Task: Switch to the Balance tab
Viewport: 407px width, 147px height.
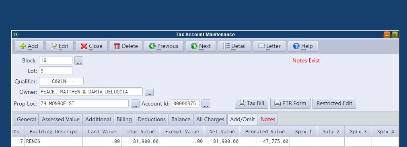Action: (181, 120)
